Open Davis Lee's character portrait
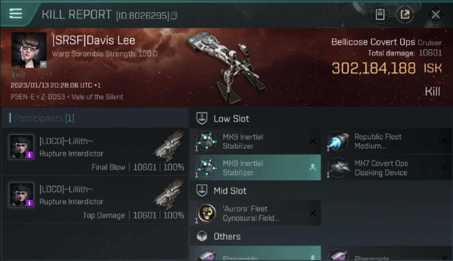The height and width of the screenshot is (261, 453). pyautogui.click(x=29, y=50)
